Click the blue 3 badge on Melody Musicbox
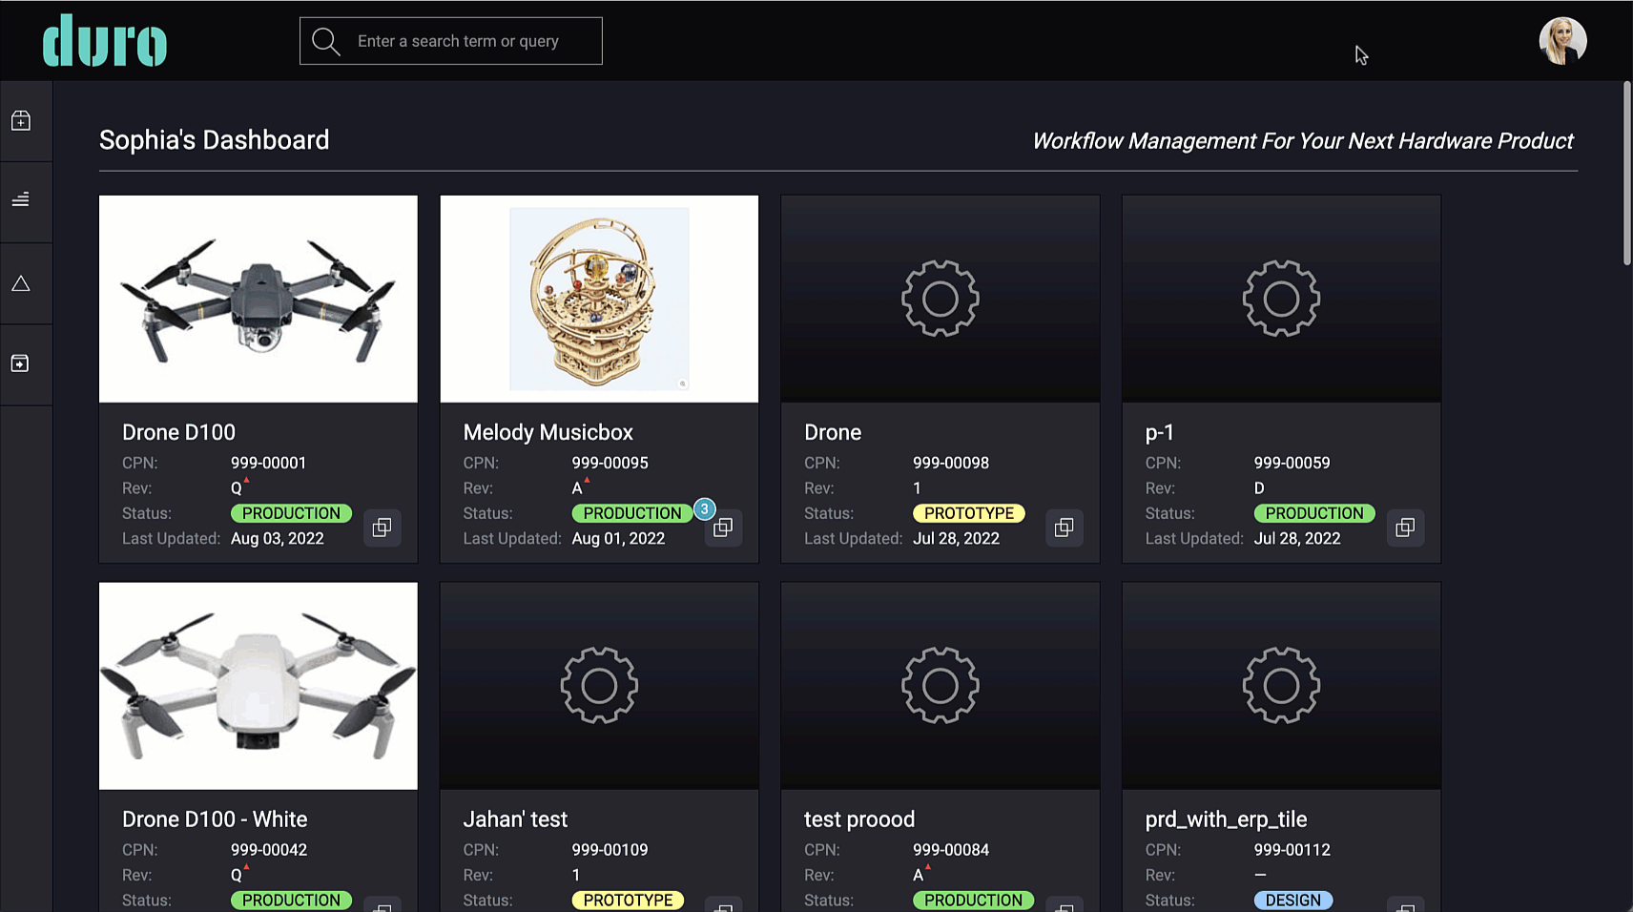This screenshot has height=912, width=1633. [704, 508]
